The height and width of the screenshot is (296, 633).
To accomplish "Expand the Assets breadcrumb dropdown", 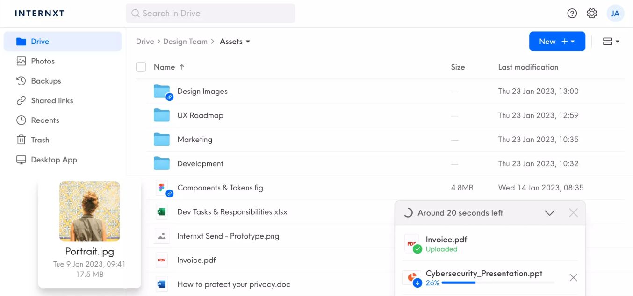I will (248, 41).
